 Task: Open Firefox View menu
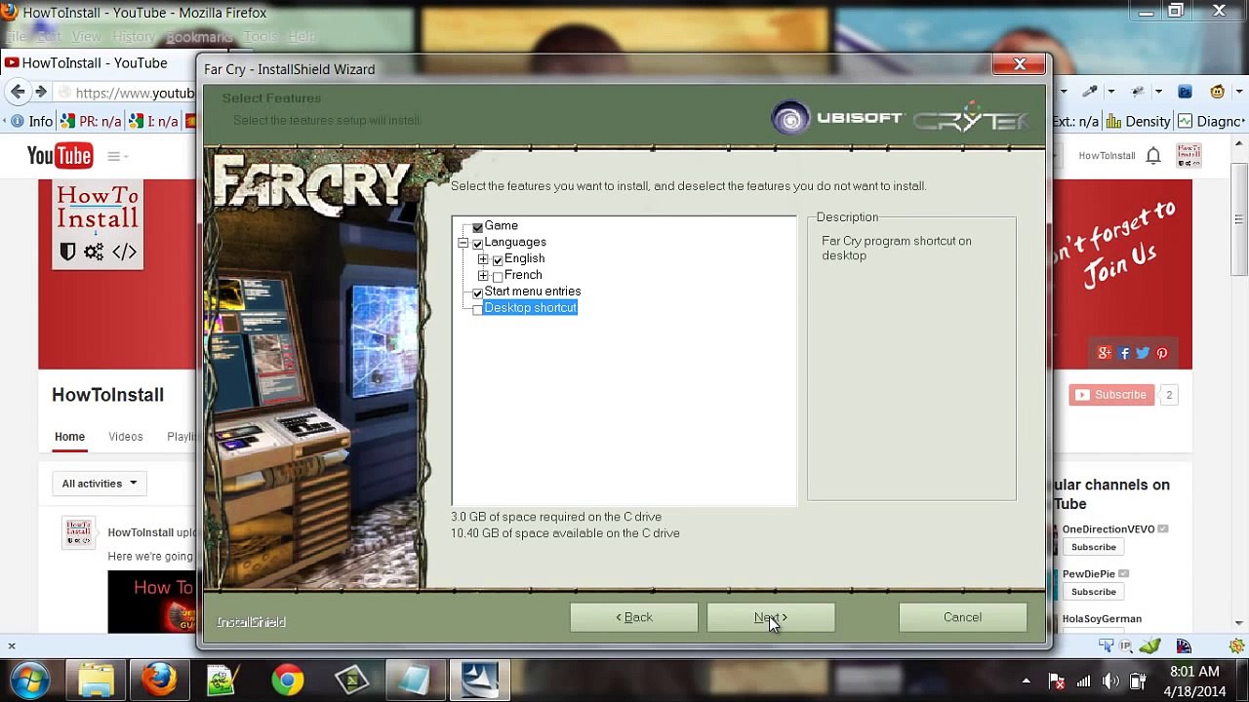tap(86, 37)
